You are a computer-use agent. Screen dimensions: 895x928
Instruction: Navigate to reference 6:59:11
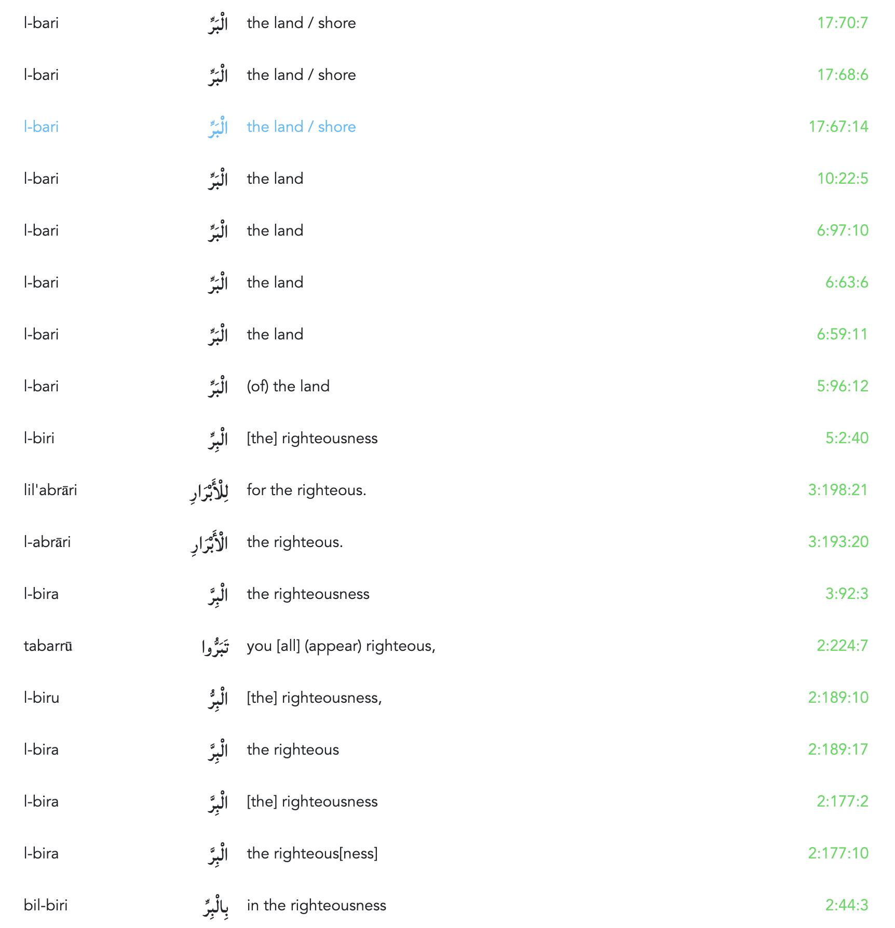[x=842, y=334]
